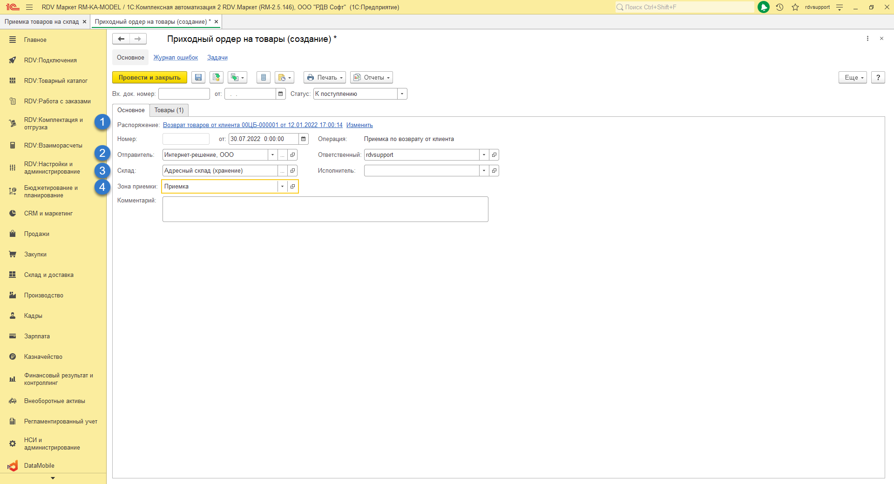Open RDV:Товарный каталог in sidebar
The image size is (894, 484).
tap(55, 81)
